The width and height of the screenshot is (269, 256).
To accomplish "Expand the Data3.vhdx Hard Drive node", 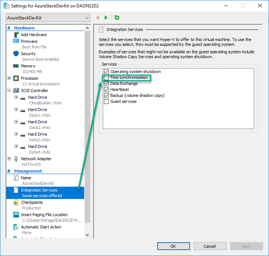I will (x=16, y=134).
